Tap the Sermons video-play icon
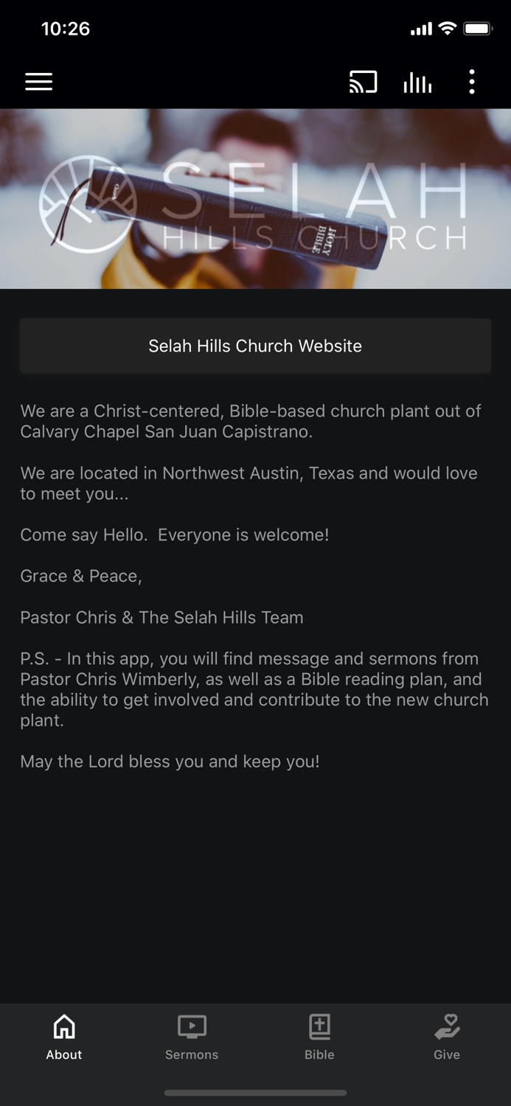This screenshot has width=511, height=1106. point(191,1025)
